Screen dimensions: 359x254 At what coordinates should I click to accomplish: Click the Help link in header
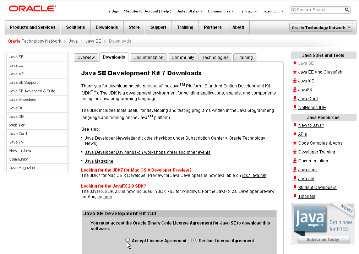tap(165, 11)
